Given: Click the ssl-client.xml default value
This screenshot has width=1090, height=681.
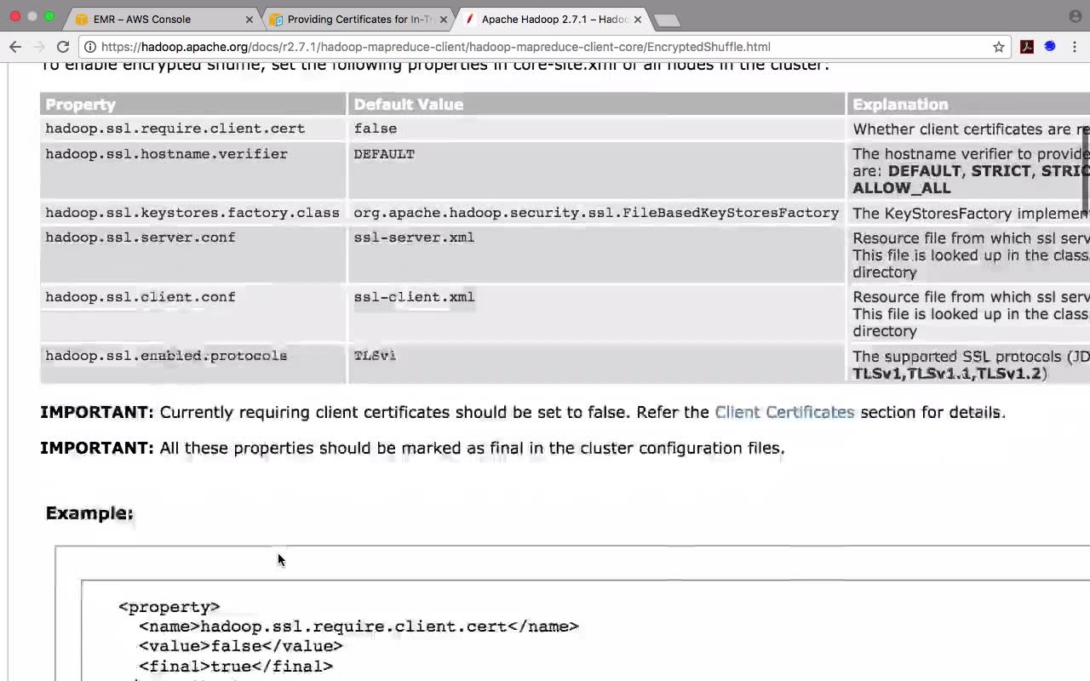Looking at the screenshot, I should (414, 297).
